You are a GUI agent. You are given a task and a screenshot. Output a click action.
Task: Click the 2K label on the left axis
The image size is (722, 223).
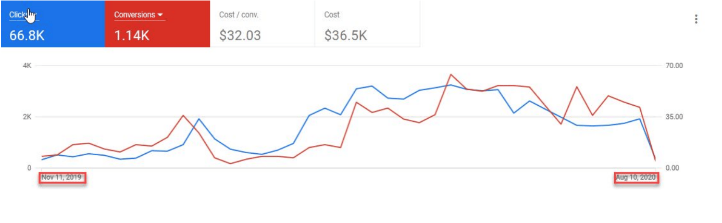[x=27, y=117]
